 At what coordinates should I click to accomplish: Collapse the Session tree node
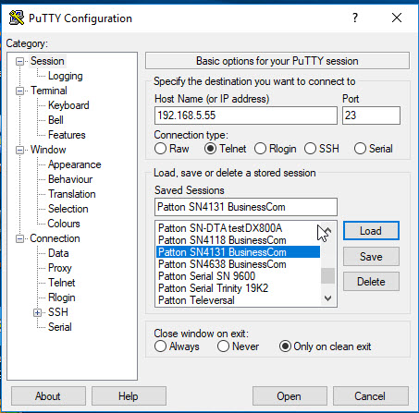pos(19,61)
